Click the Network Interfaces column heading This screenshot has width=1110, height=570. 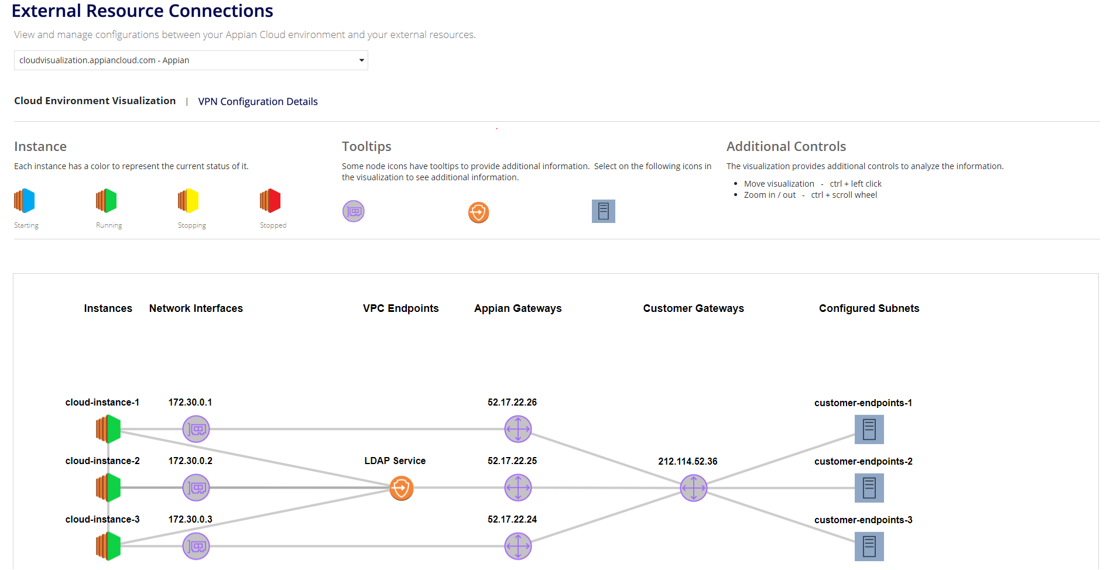click(x=196, y=308)
